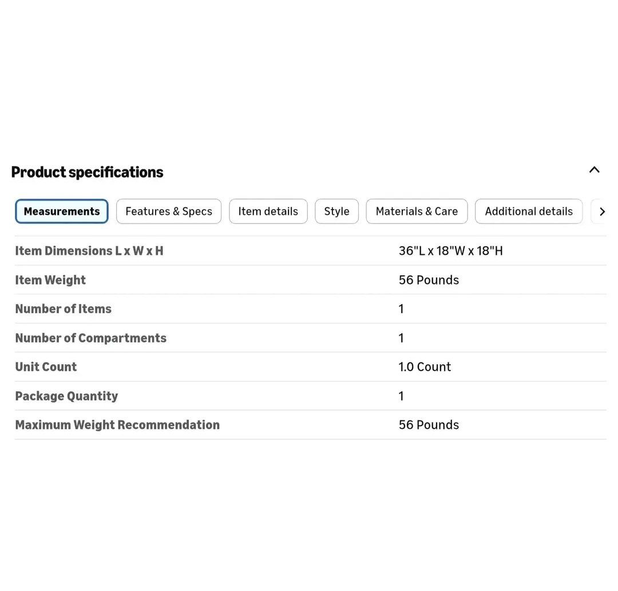
Task: Click the Number of Items label
Action: pos(63,309)
